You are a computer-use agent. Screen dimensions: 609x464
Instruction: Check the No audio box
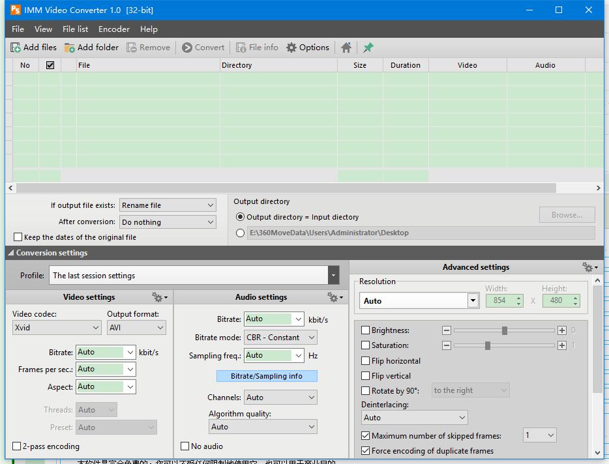point(185,446)
